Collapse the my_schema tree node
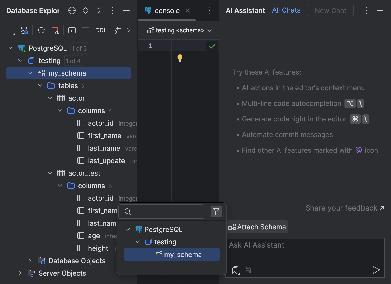 [x=30, y=73]
